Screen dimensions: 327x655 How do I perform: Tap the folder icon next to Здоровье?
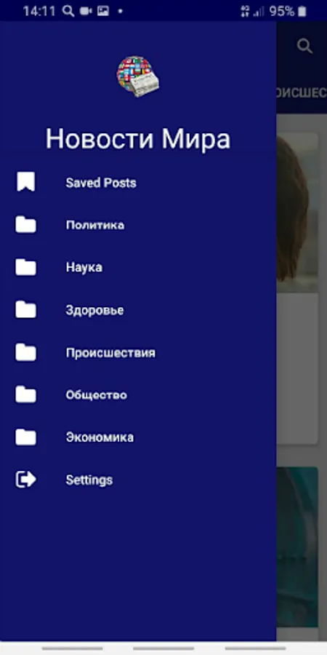26,310
